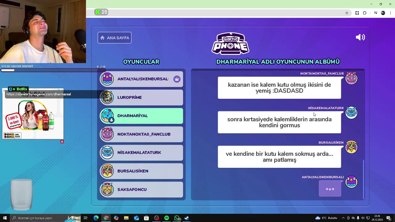Click the OYUNCULAR heading
Screen dimensions: 395x222
pyautogui.click(x=141, y=62)
